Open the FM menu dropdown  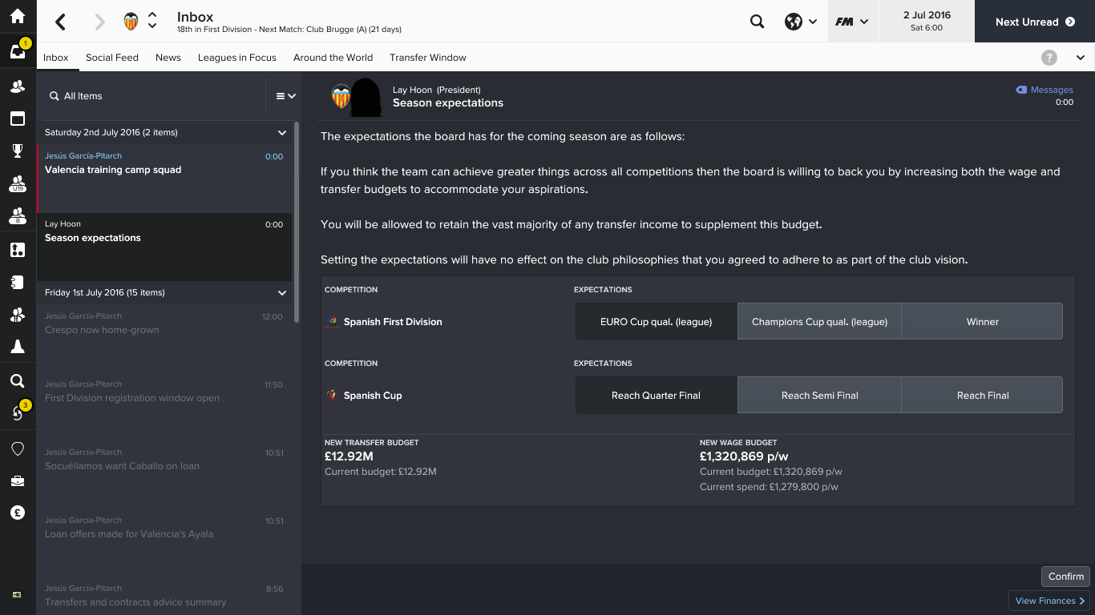[x=851, y=22]
